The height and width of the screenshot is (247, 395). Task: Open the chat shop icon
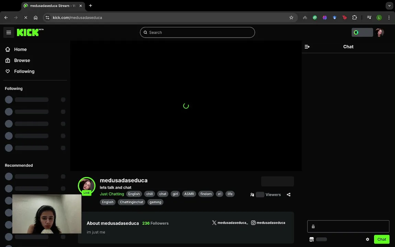[x=311, y=239]
